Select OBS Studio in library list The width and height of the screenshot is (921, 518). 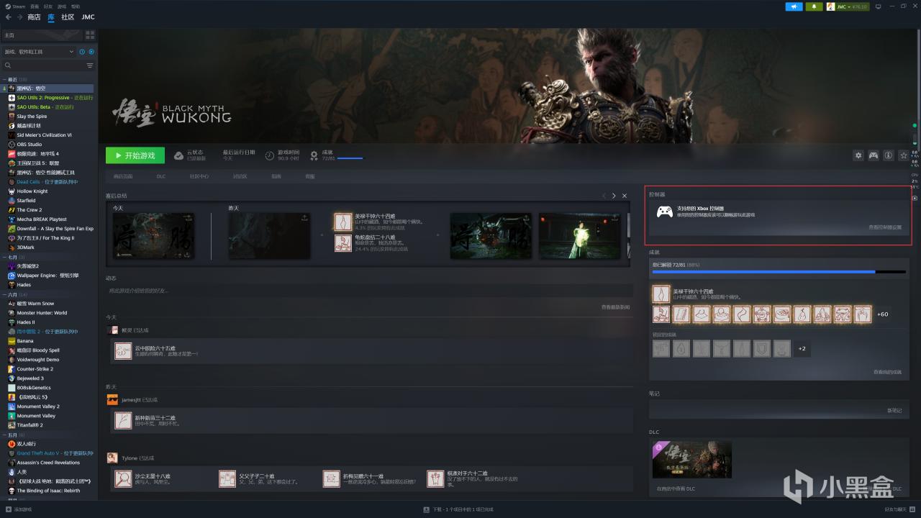(30, 144)
